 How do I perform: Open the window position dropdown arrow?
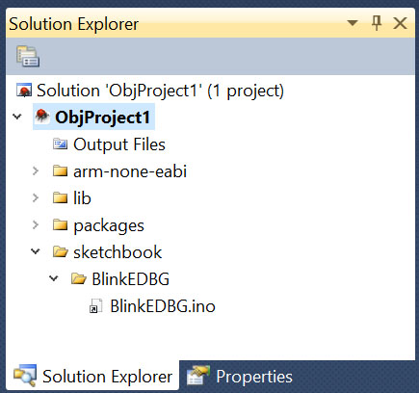[x=353, y=23]
